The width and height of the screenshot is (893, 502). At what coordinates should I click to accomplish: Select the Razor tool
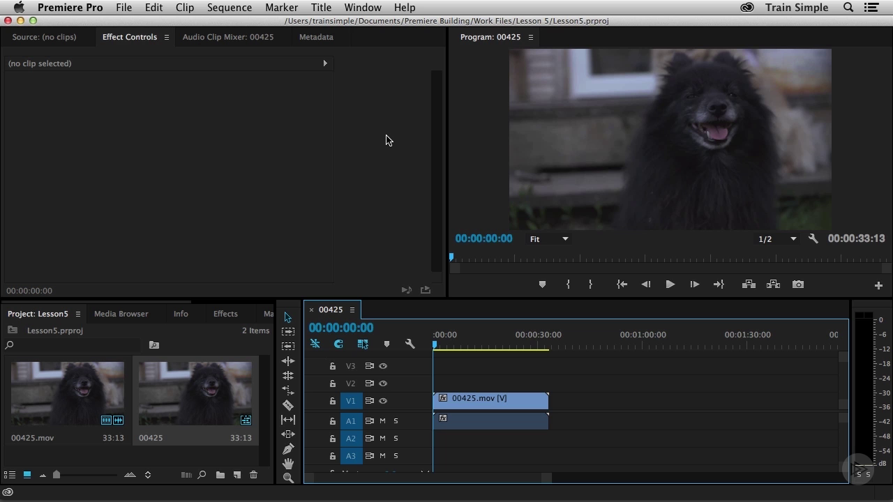287,404
